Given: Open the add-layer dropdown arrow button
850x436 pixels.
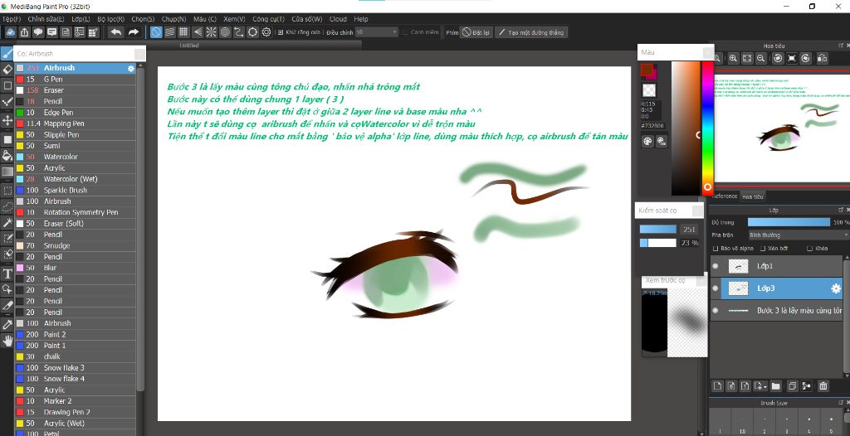Looking at the screenshot, I should point(760,385).
